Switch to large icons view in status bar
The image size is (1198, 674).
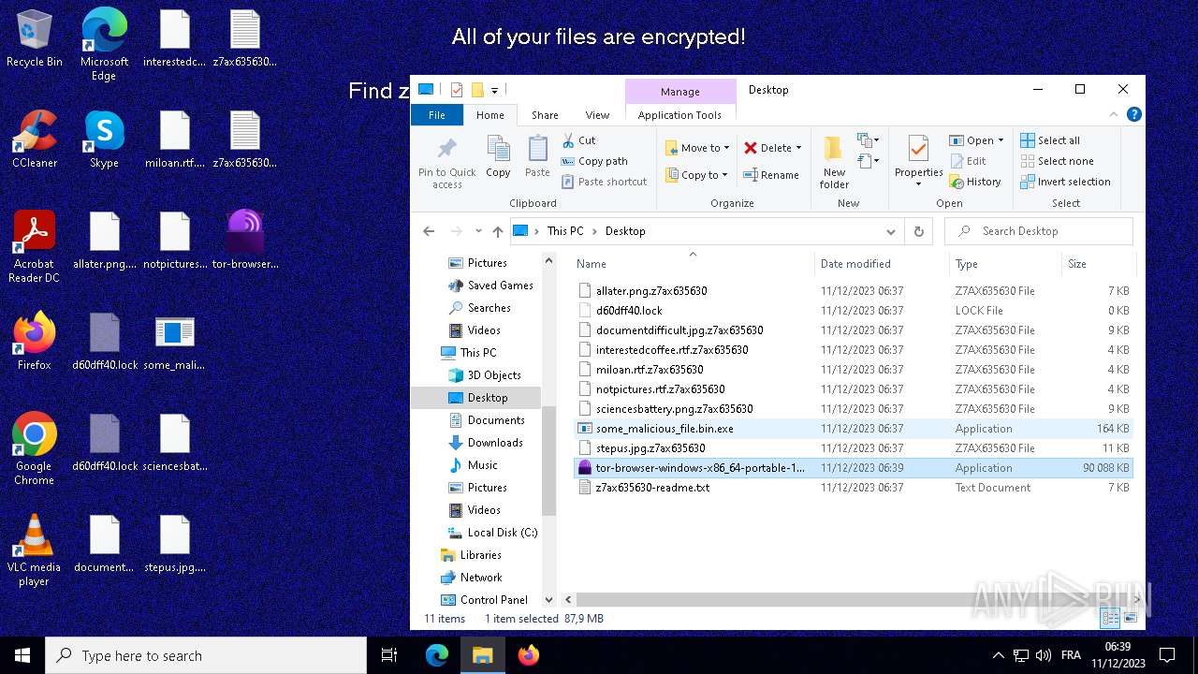[x=1131, y=618]
